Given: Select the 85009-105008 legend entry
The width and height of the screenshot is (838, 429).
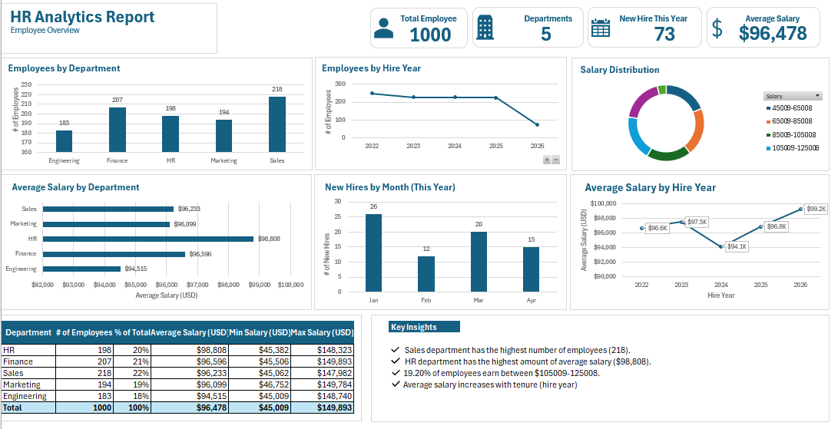Looking at the screenshot, I should 791,134.
